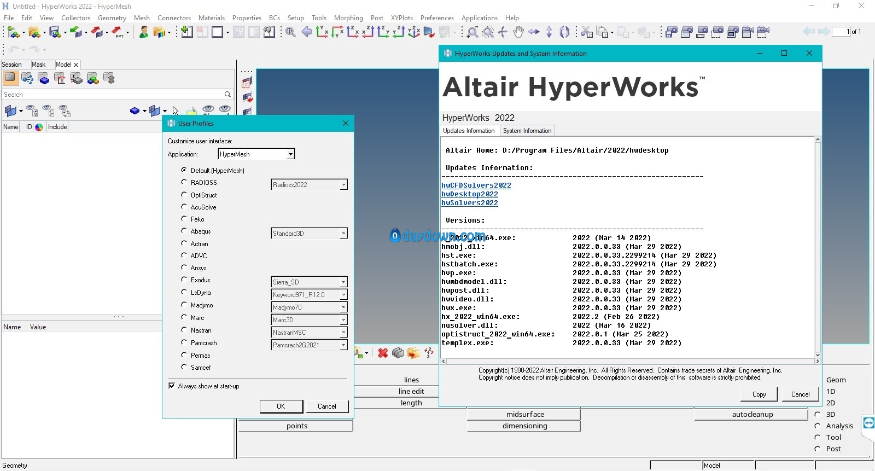The width and height of the screenshot is (875, 471).
Task: Select the Isometric View axes icon
Action: (x=414, y=32)
